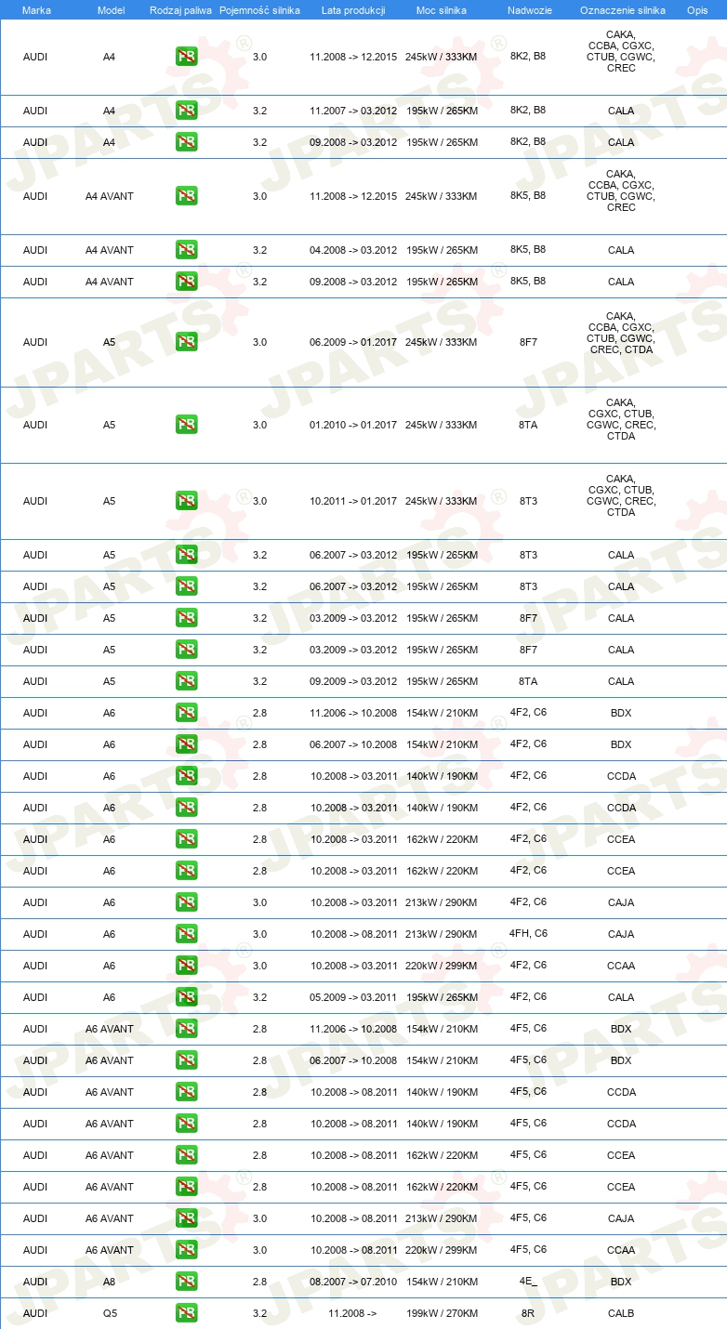Screen dimensions: 727x1329
Task: Click the '11.2007 -> 03.2012' production years cell
Action: coord(353,111)
